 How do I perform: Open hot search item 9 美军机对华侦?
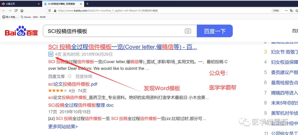tap(284, 113)
